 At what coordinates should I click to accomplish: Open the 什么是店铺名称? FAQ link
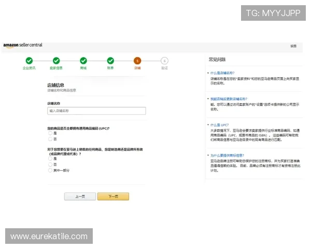(x=222, y=73)
